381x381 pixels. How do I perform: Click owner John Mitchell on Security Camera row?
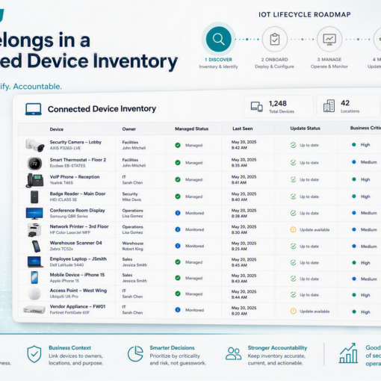(x=134, y=148)
